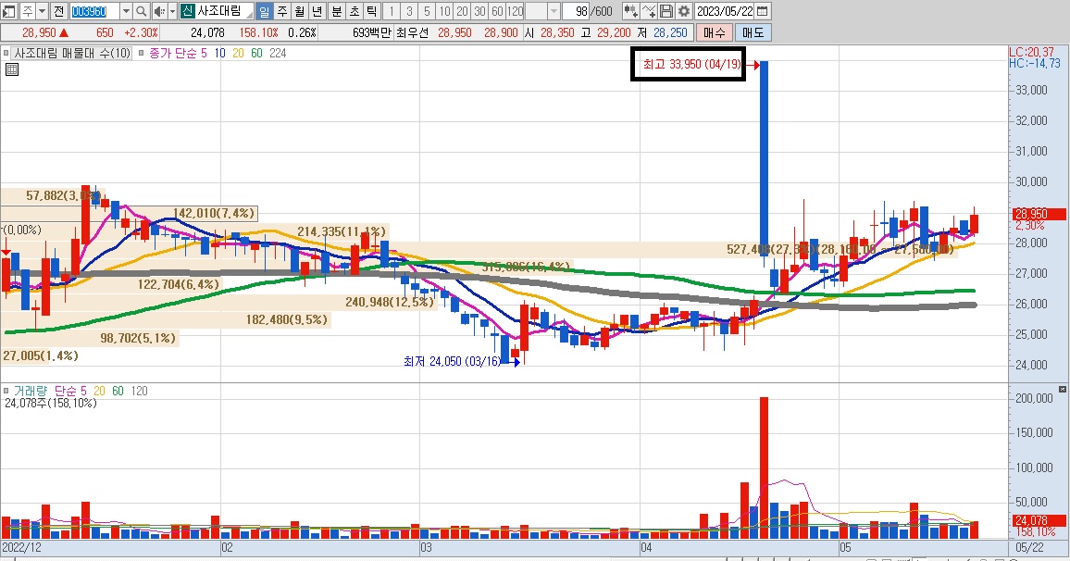Choose interval 5 button
This screenshot has height=561, width=1070.
tap(428, 11)
